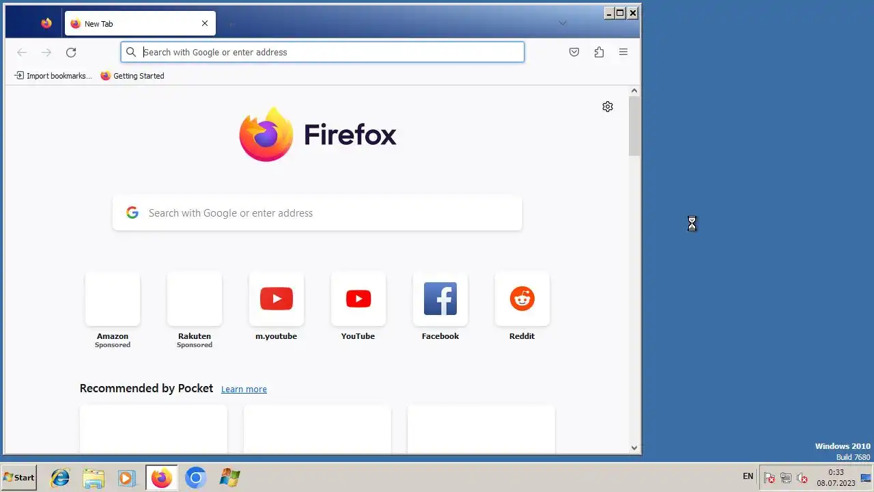
Task: Minimize the Firefox window
Action: pyautogui.click(x=609, y=13)
